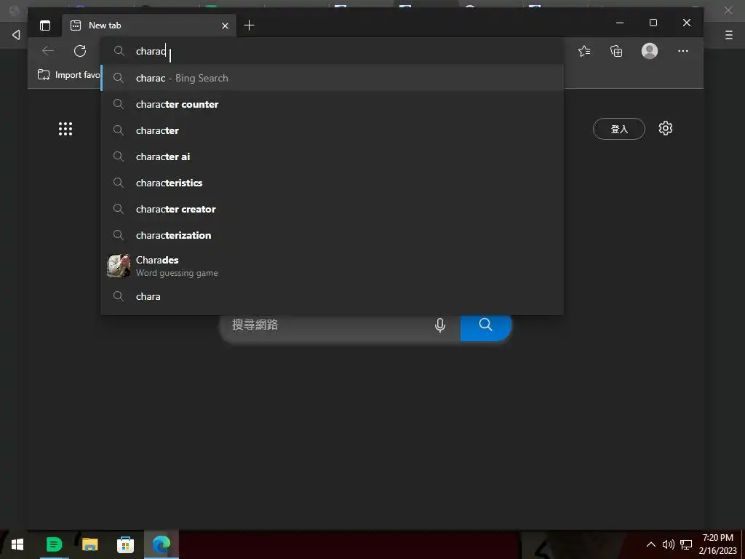Open the Windows Start menu

pyautogui.click(x=17, y=544)
